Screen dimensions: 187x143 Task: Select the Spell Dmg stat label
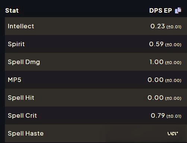[24, 62]
